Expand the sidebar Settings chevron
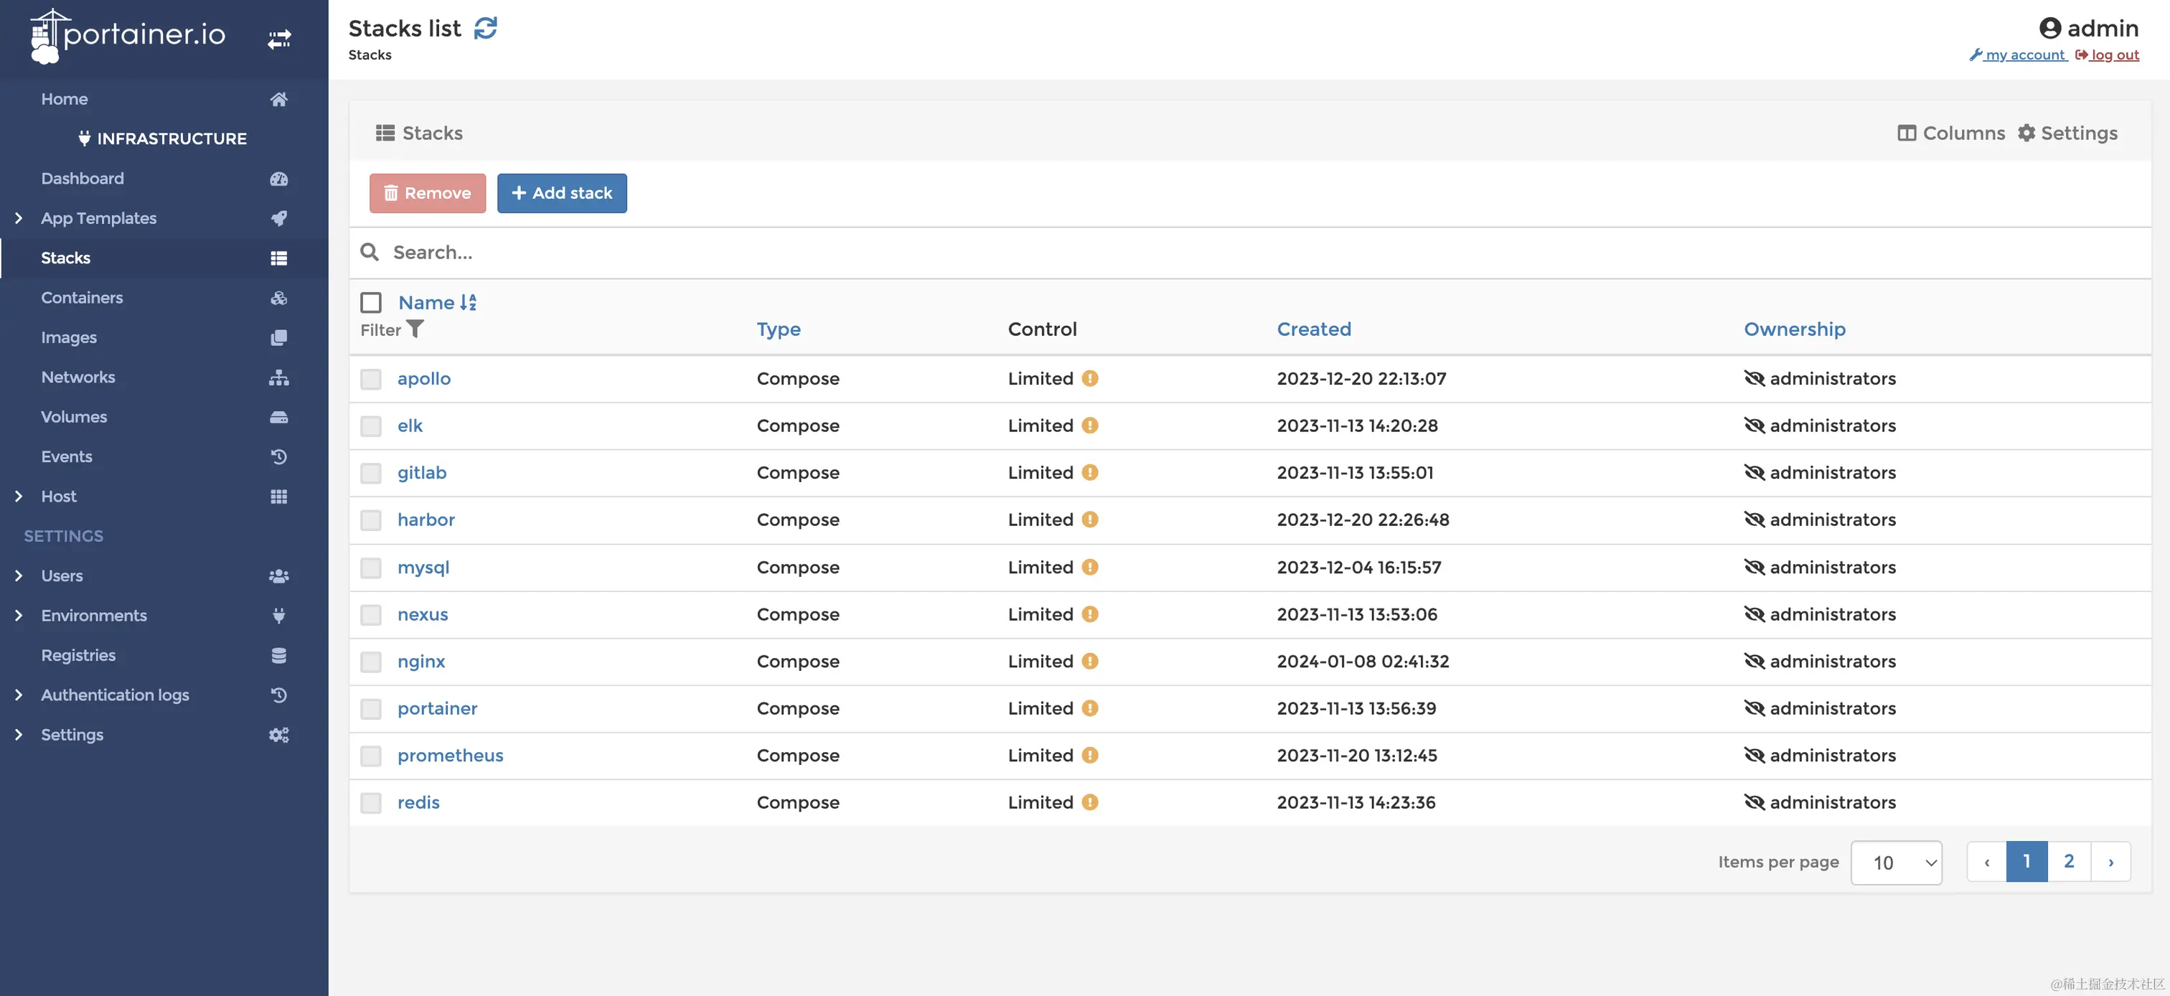The image size is (2170, 996). [19, 735]
